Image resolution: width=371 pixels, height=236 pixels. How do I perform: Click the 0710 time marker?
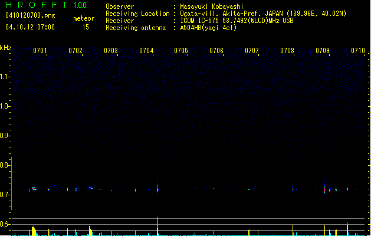[x=358, y=51]
